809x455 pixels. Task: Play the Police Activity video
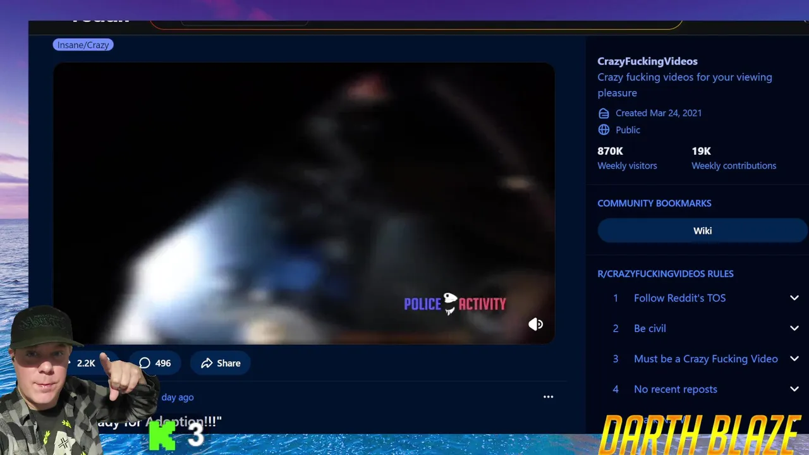tap(304, 203)
